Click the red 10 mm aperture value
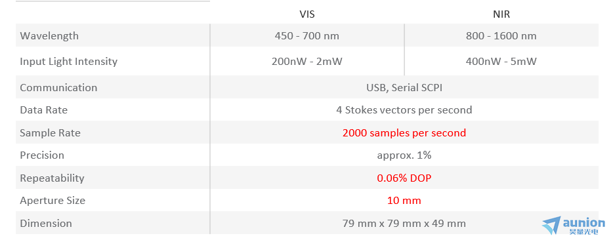 (x=404, y=201)
